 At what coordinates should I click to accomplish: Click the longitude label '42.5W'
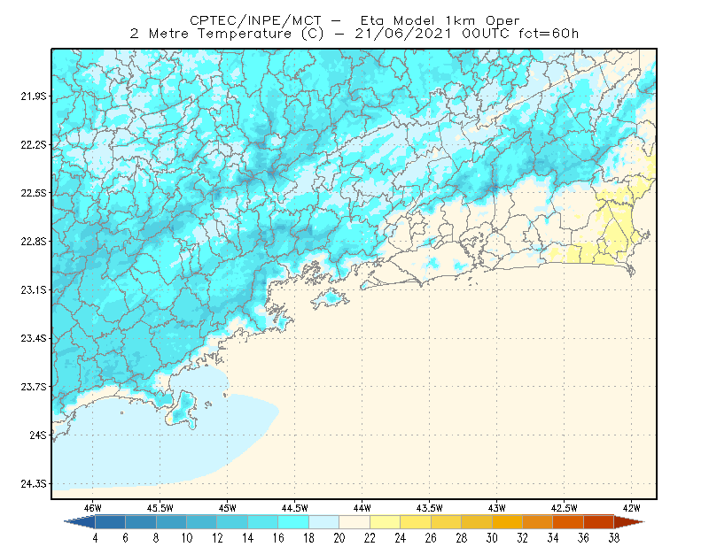(x=565, y=508)
